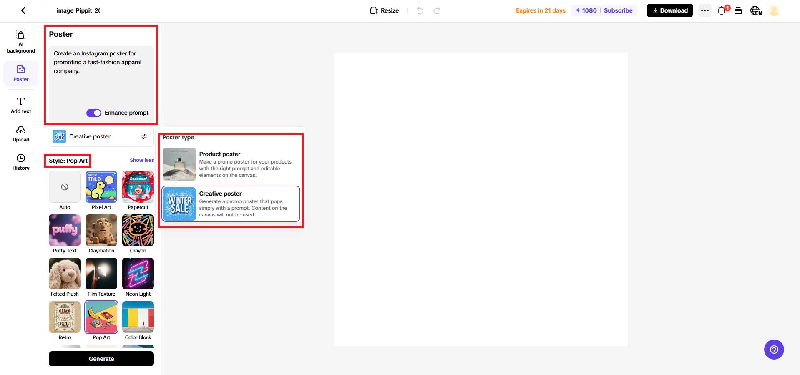
Task: Open the three-dot more options menu
Action: (x=705, y=10)
